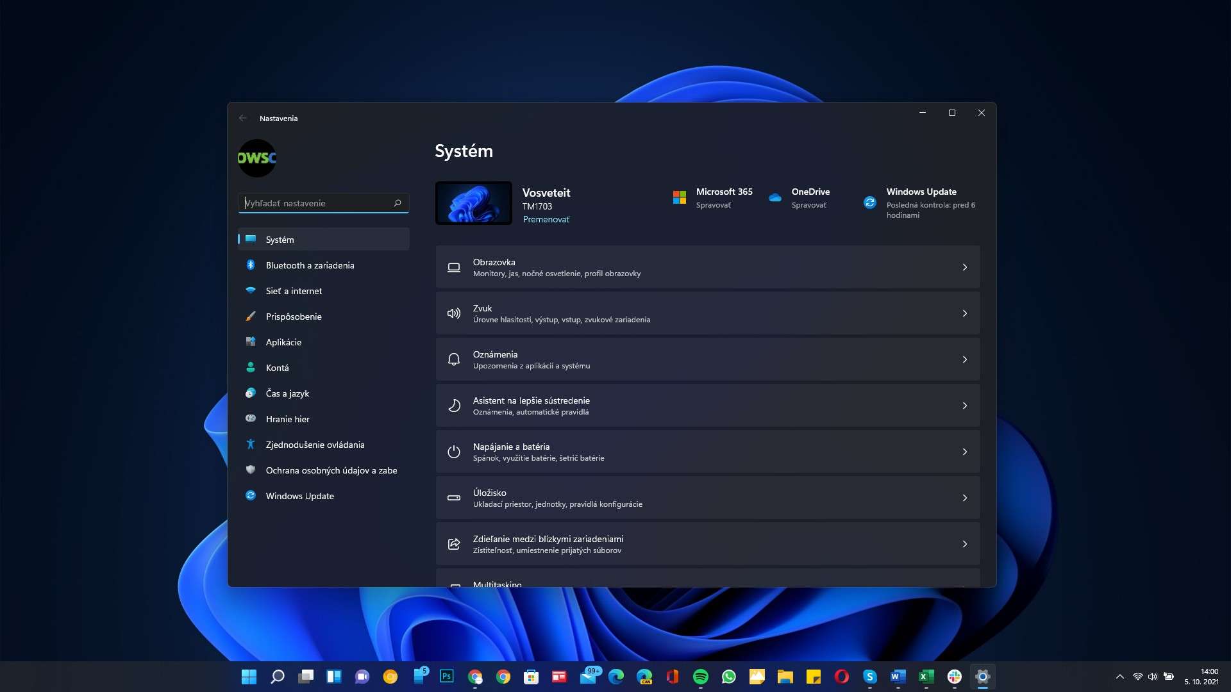Open the Widgets panel on the taskbar
This screenshot has height=692, width=1231.
(x=333, y=677)
